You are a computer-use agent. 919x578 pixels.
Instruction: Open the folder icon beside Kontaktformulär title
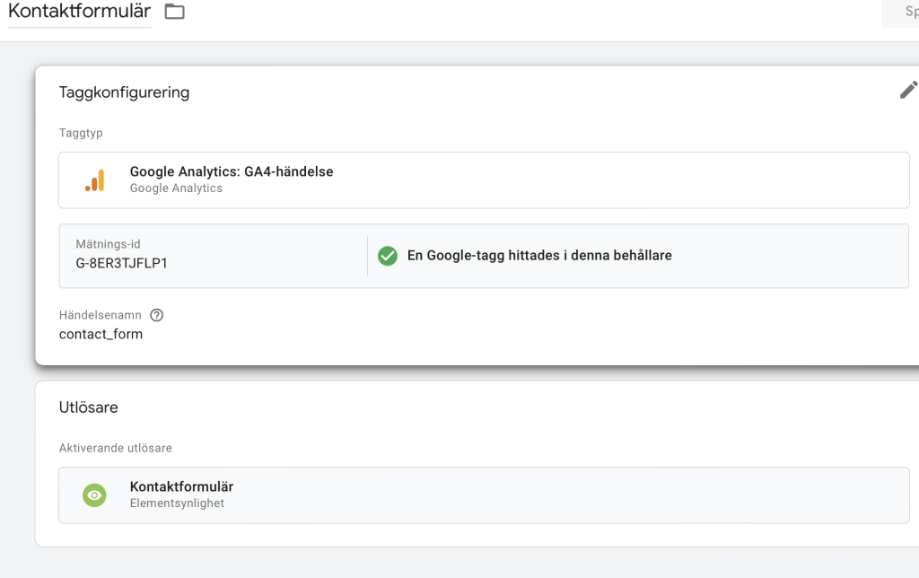point(175,11)
